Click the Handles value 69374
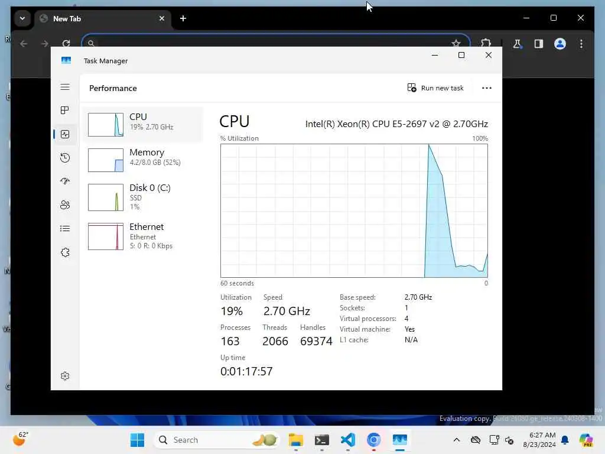The height and width of the screenshot is (454, 605). coord(316,341)
